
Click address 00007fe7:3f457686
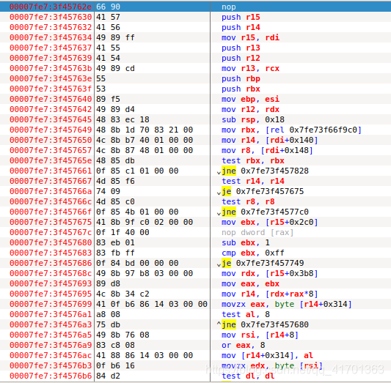coord(51,263)
